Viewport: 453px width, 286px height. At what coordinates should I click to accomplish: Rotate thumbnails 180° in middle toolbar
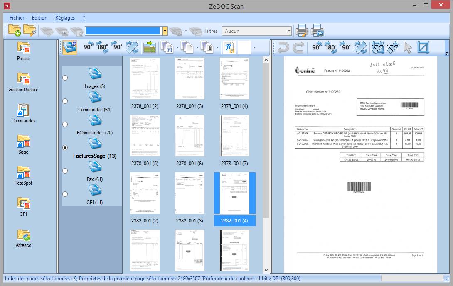click(103, 47)
